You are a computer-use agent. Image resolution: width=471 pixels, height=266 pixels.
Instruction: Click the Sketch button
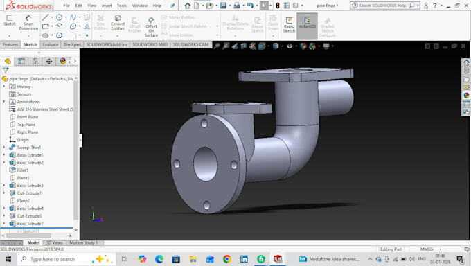10,21
